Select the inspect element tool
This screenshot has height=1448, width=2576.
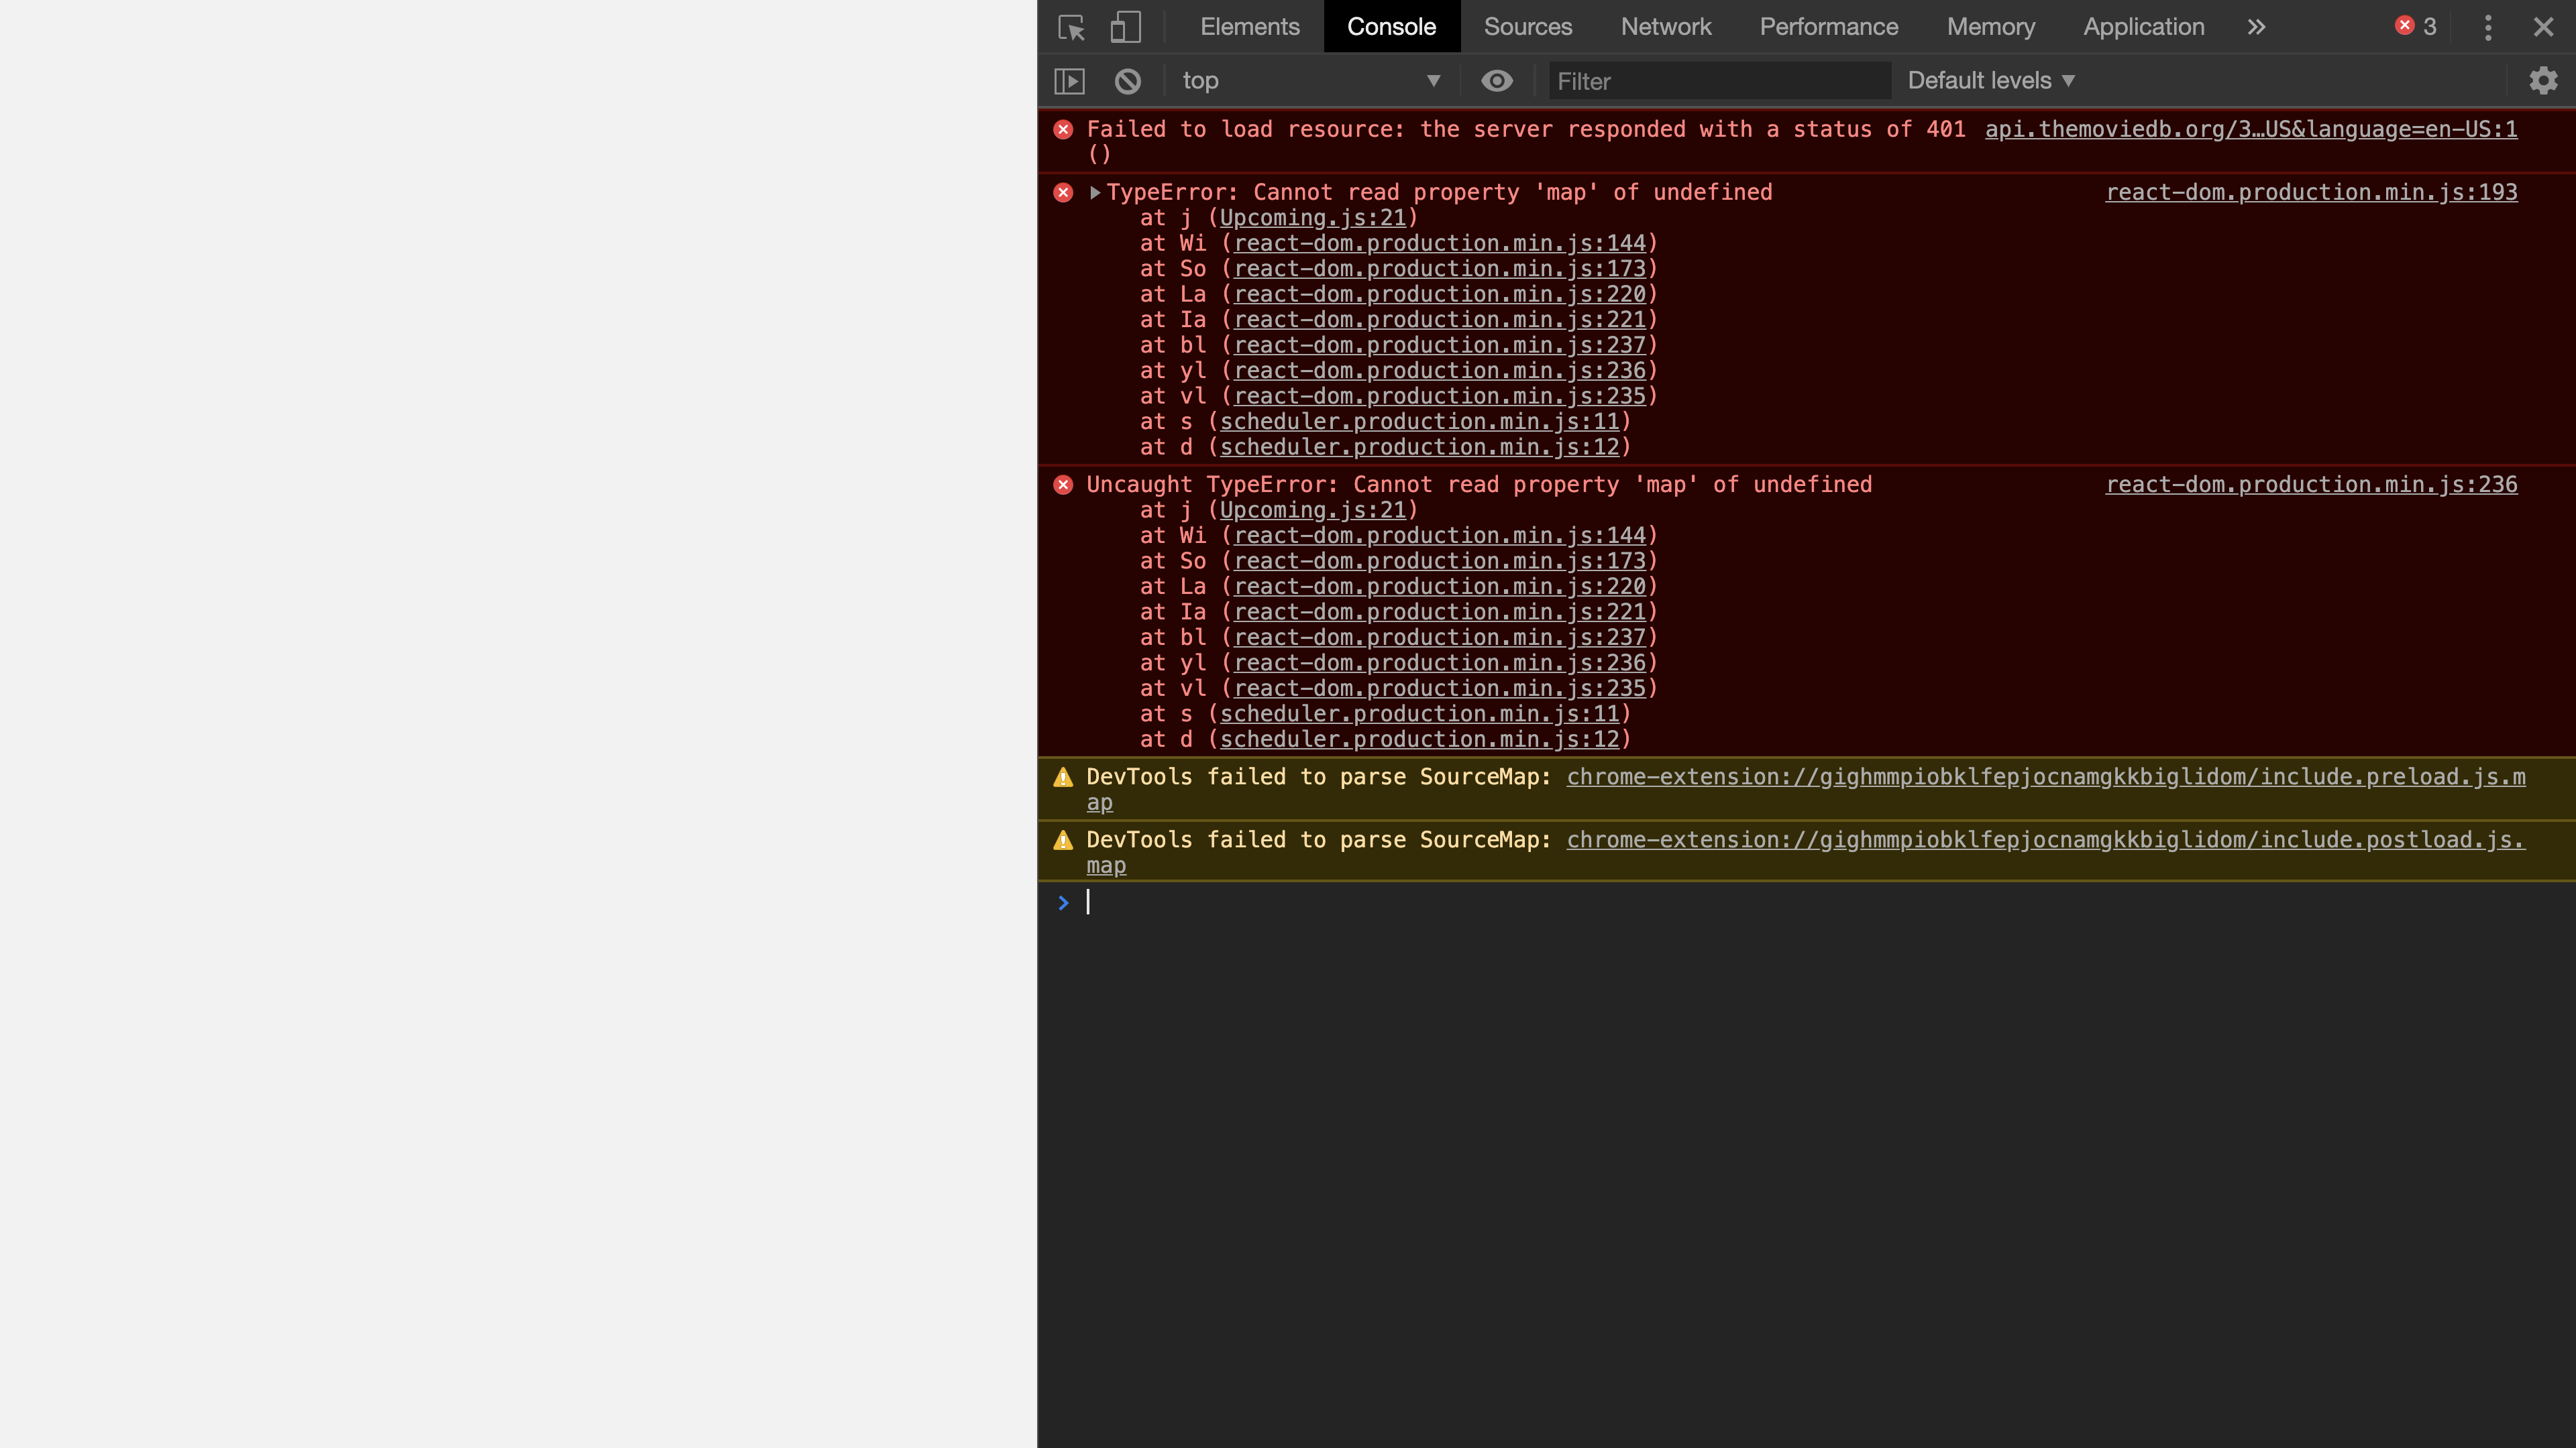click(1070, 27)
